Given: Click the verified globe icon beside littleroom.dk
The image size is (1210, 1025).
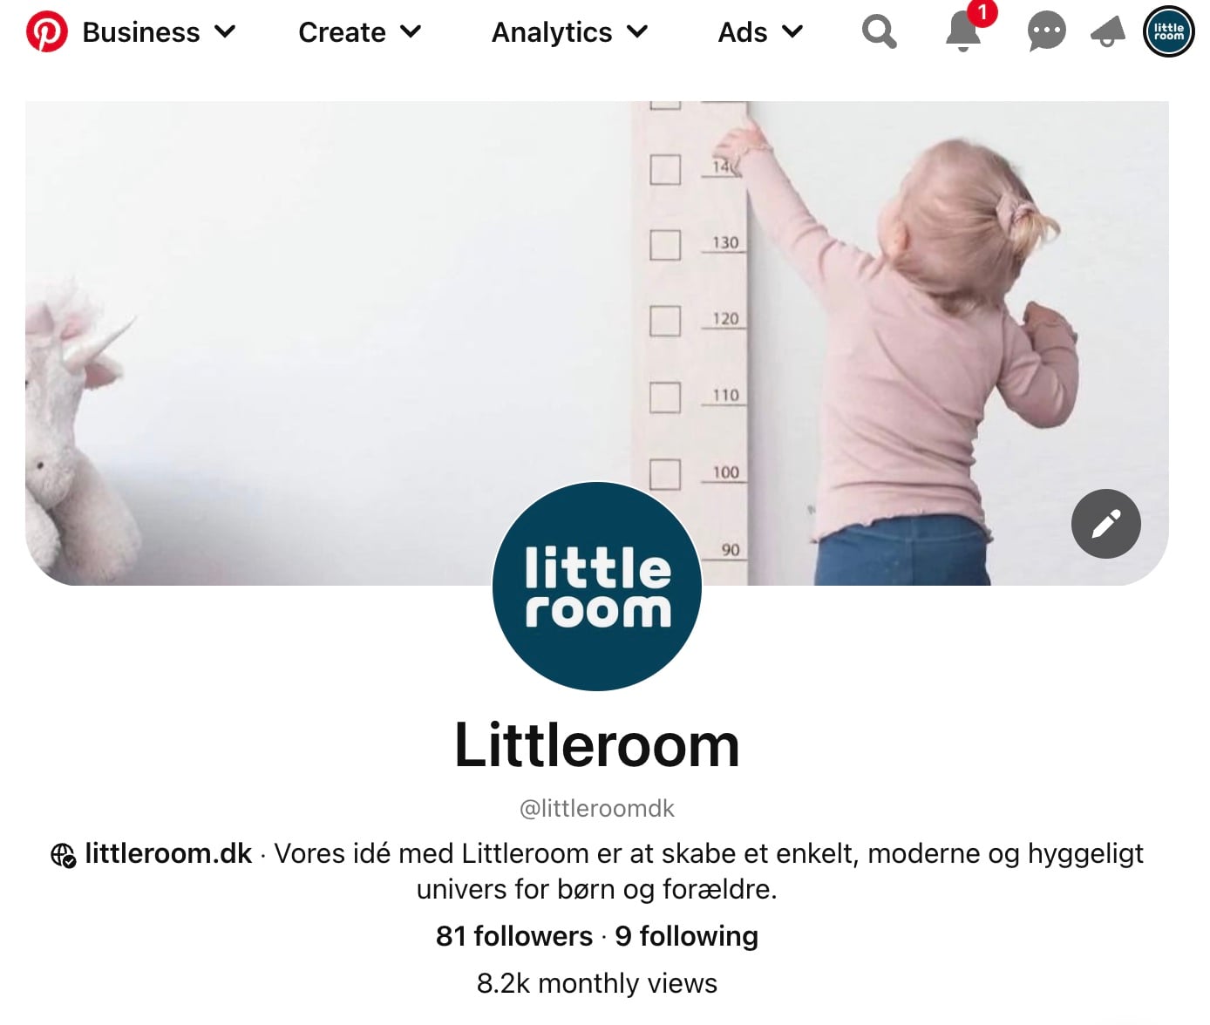Looking at the screenshot, I should click(63, 856).
